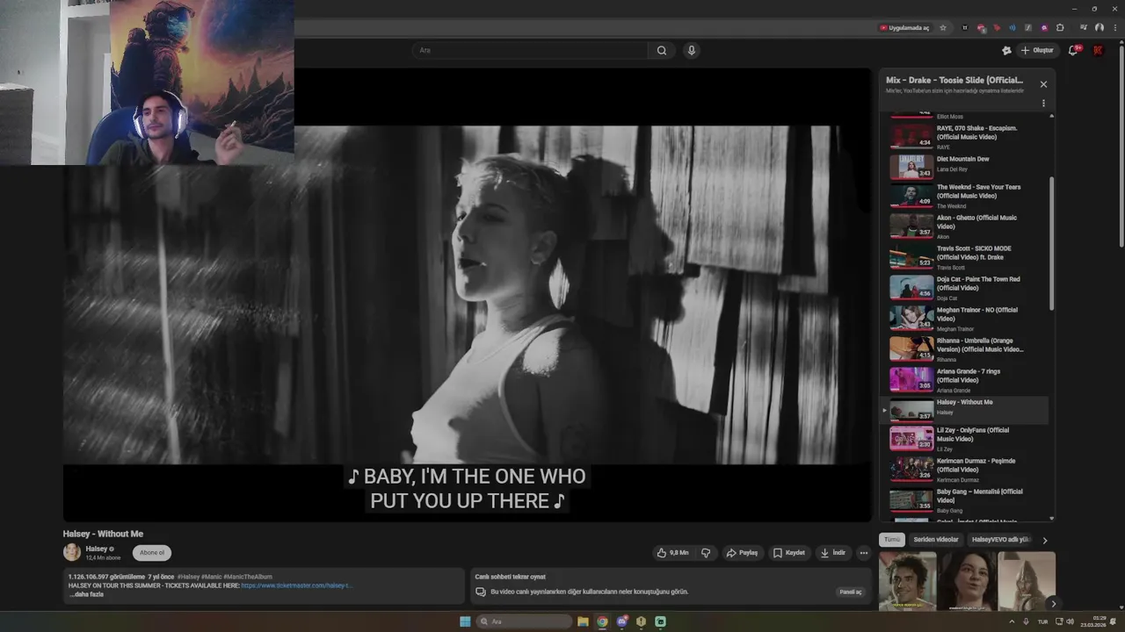Open the notifications bell
The width and height of the screenshot is (1125, 632).
tap(1073, 50)
